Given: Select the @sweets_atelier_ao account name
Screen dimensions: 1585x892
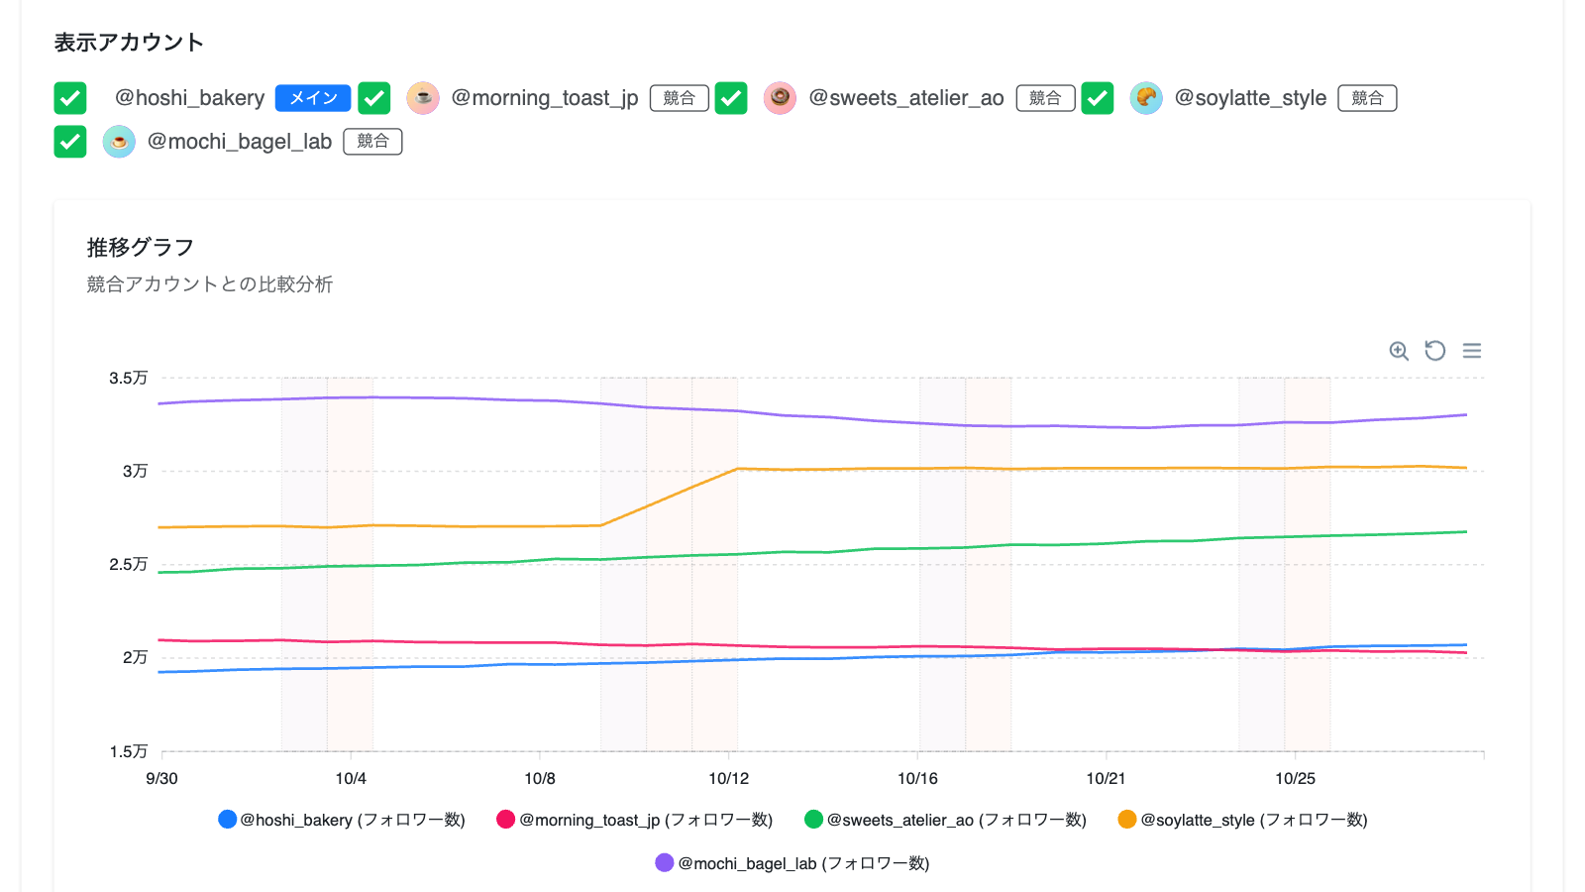Looking at the screenshot, I should pos(906,98).
